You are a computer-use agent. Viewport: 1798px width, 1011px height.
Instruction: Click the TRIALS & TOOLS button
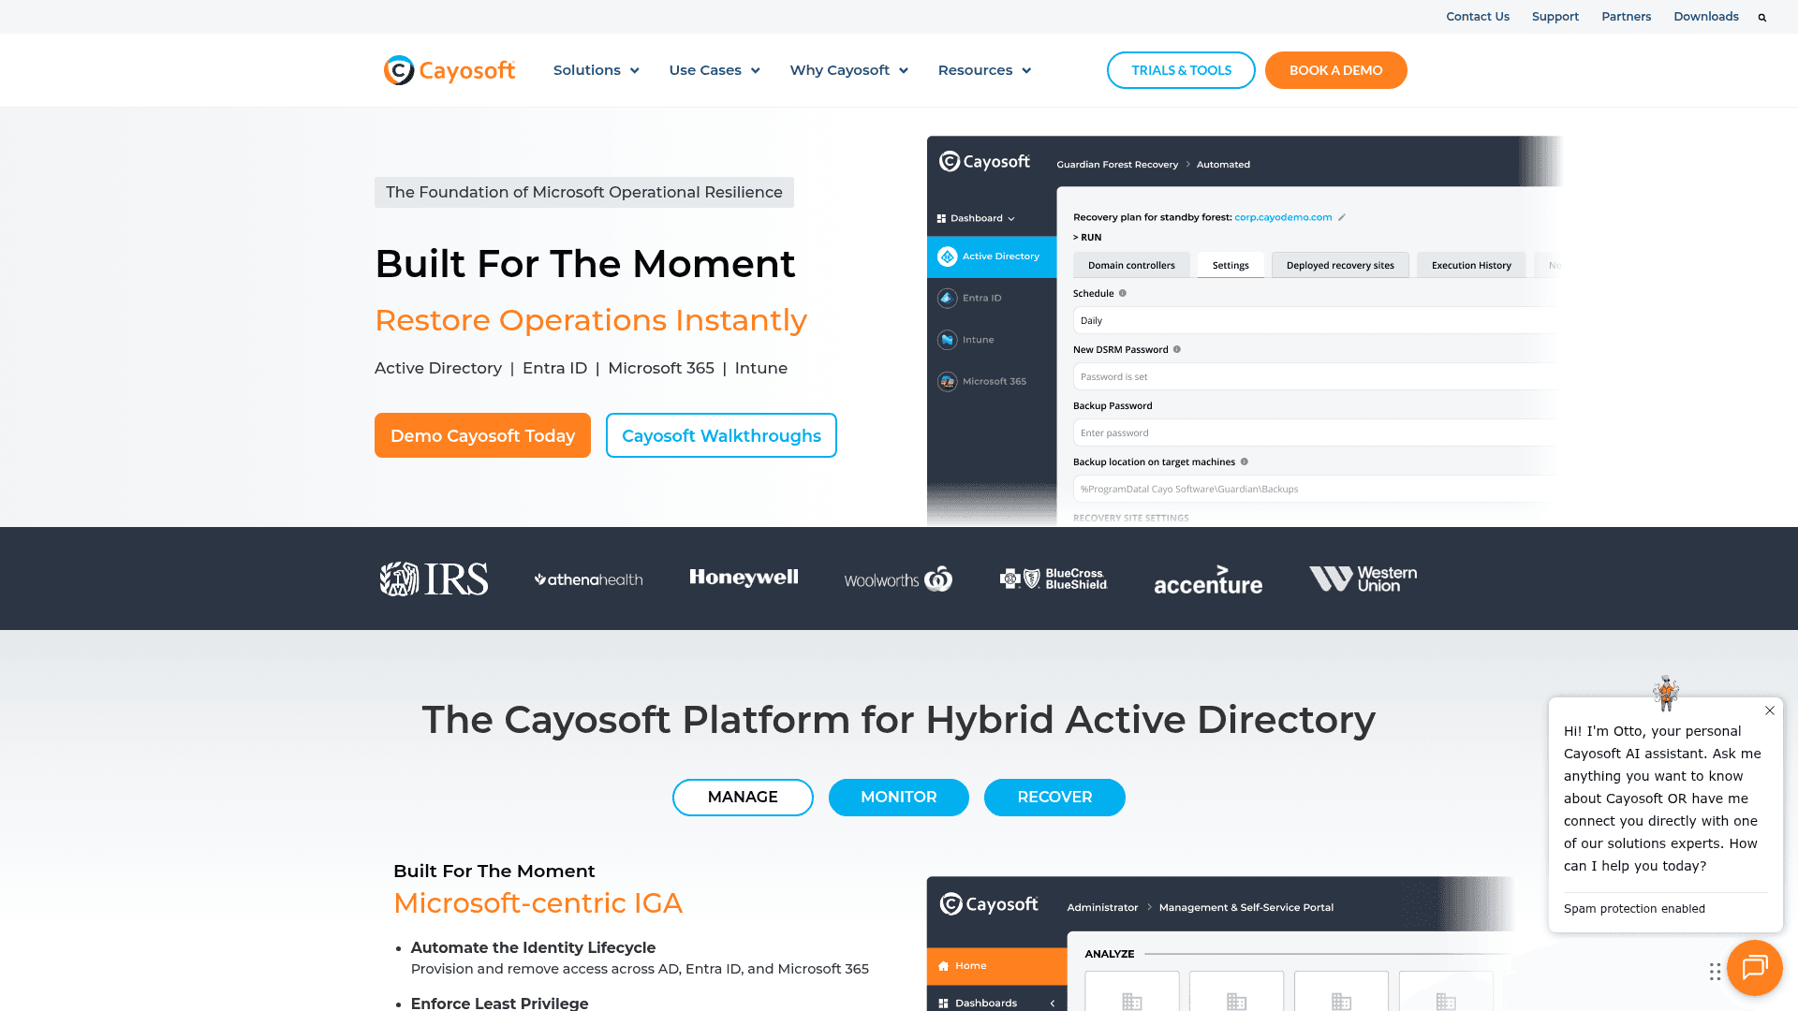pyautogui.click(x=1181, y=70)
